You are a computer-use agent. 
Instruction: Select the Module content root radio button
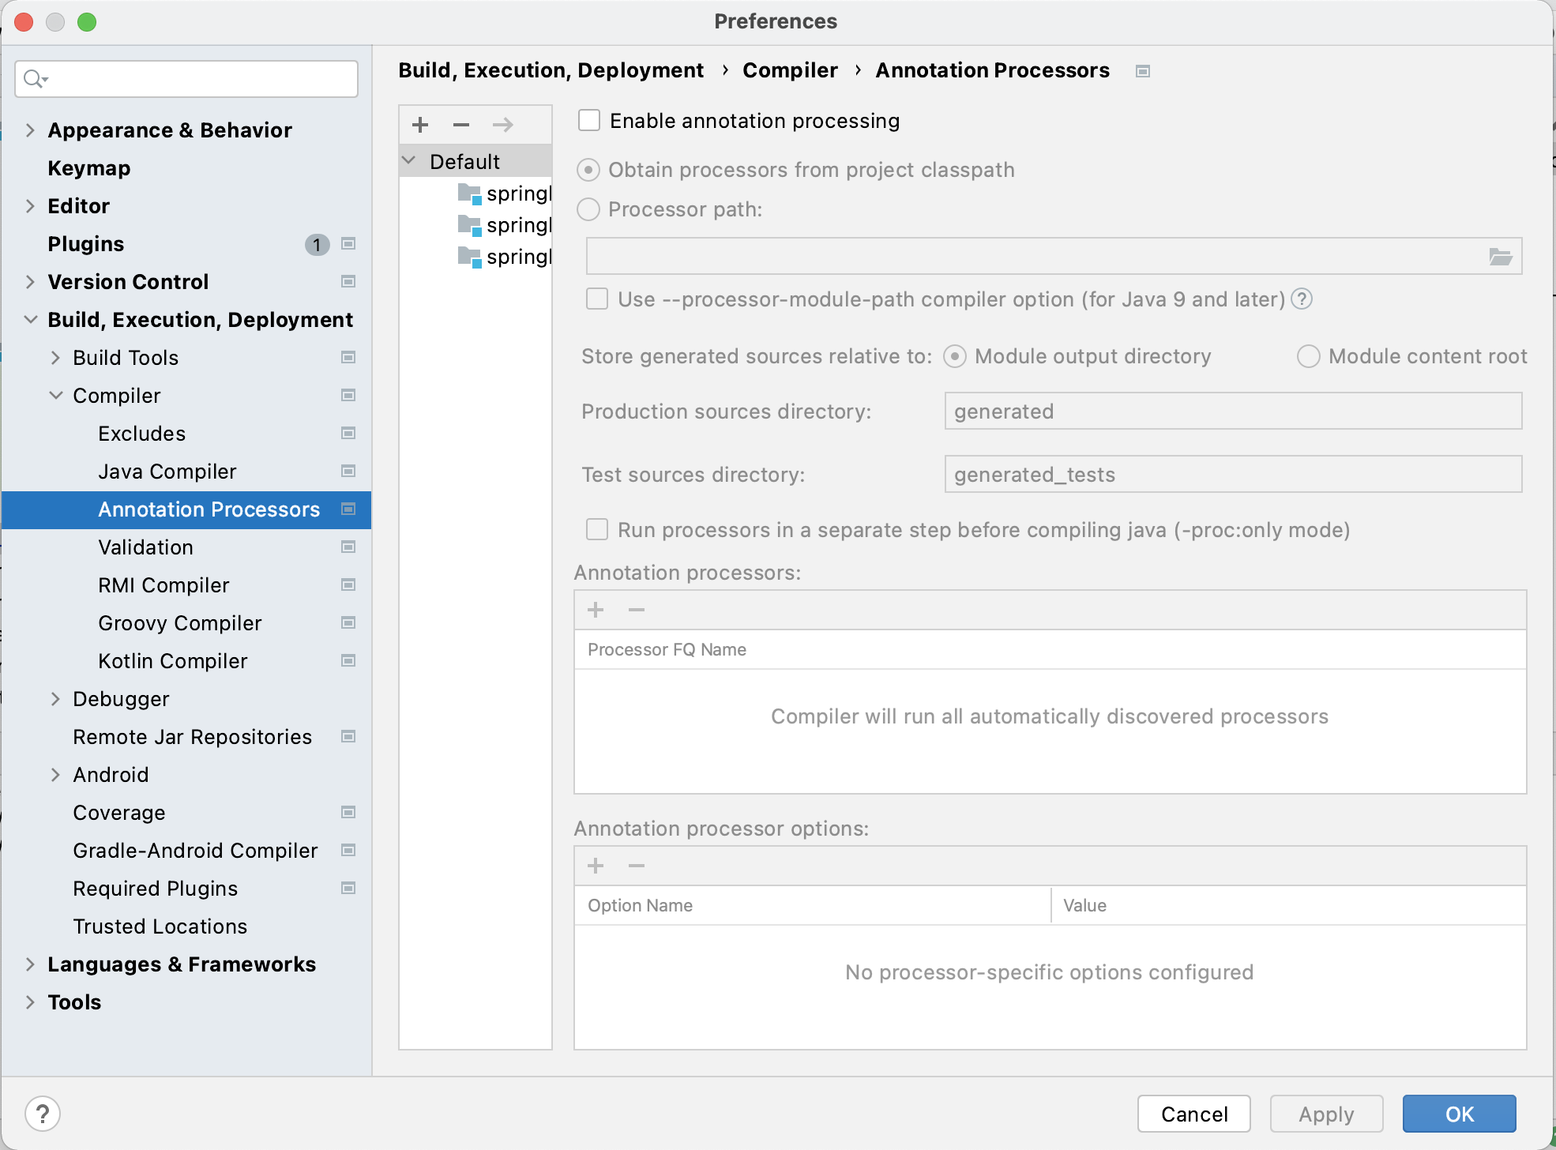click(1308, 356)
